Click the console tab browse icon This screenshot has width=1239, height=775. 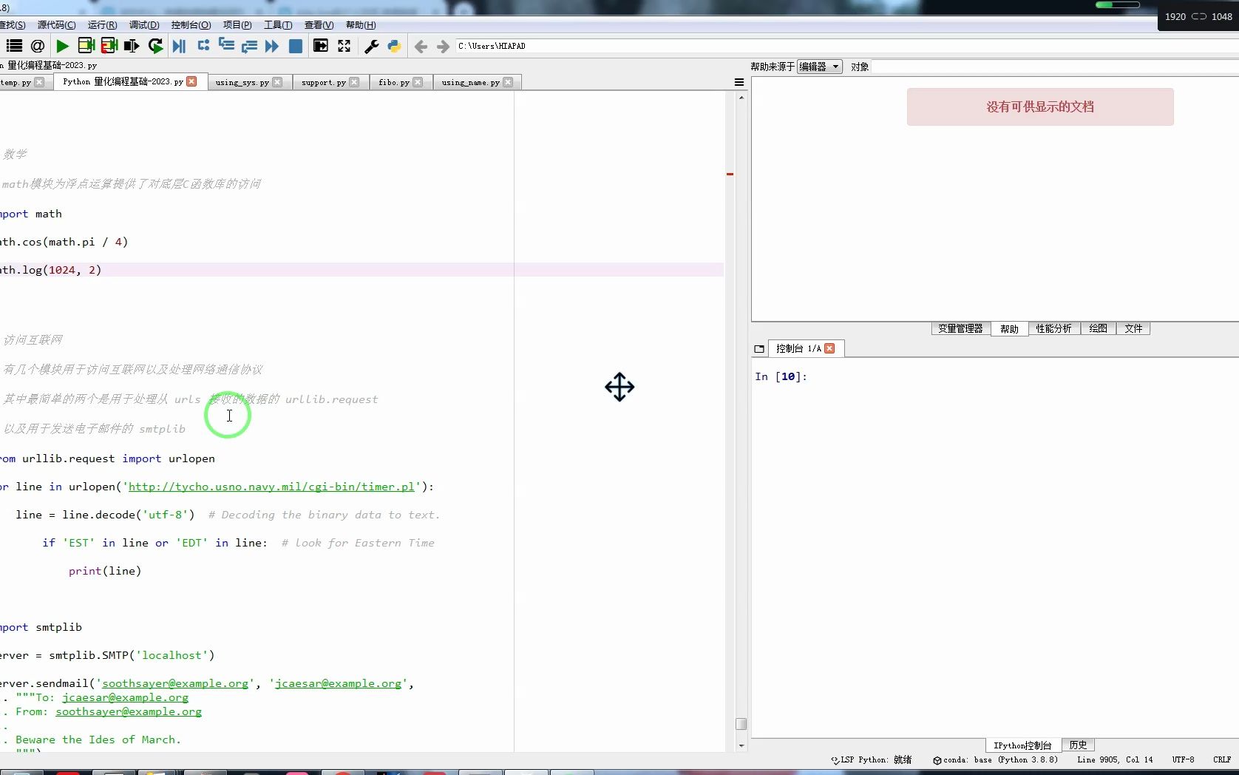[759, 348]
